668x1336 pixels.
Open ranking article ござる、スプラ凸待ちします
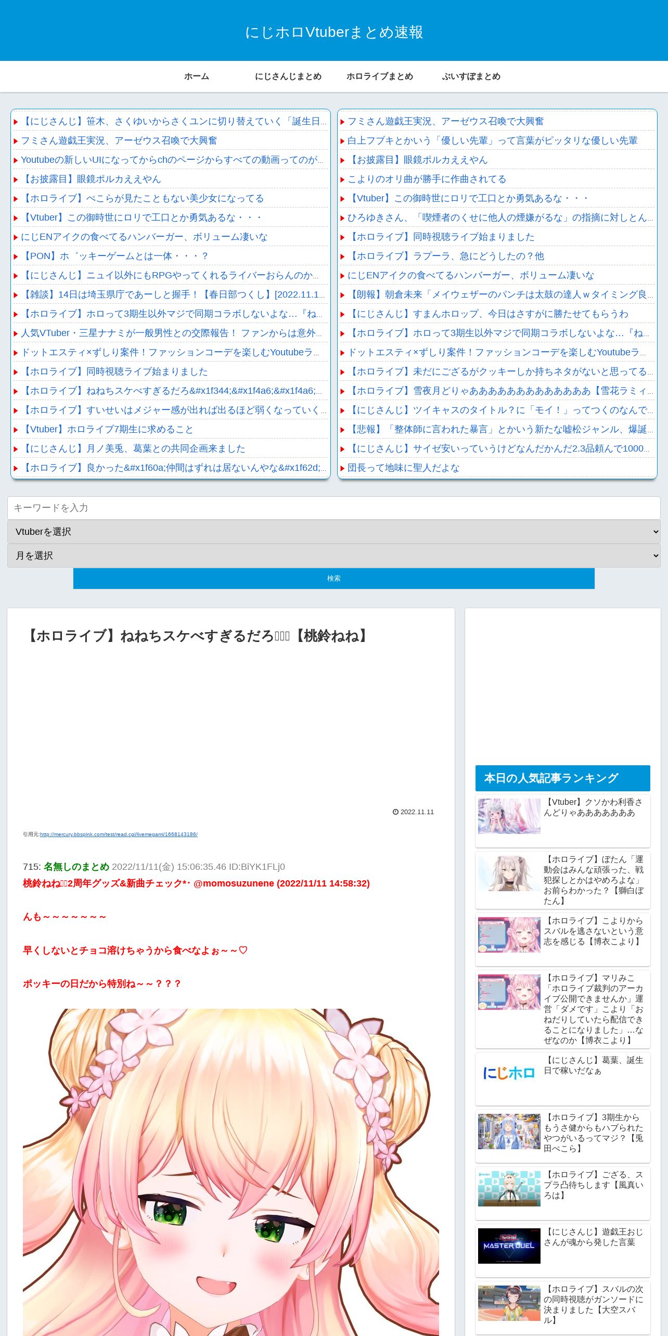(594, 1185)
